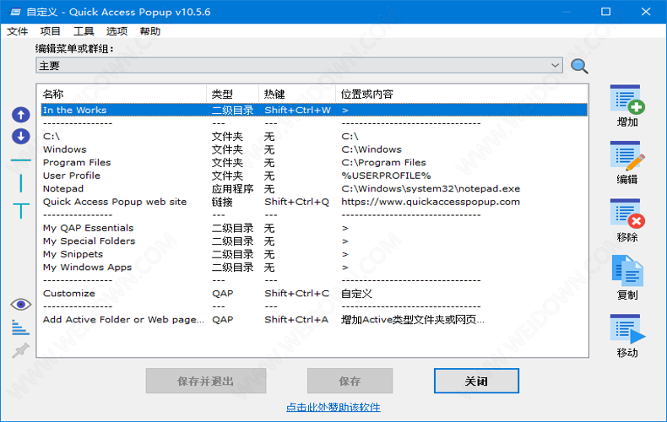Click the gray pin icon
The height and width of the screenshot is (422, 667).
tap(21, 350)
